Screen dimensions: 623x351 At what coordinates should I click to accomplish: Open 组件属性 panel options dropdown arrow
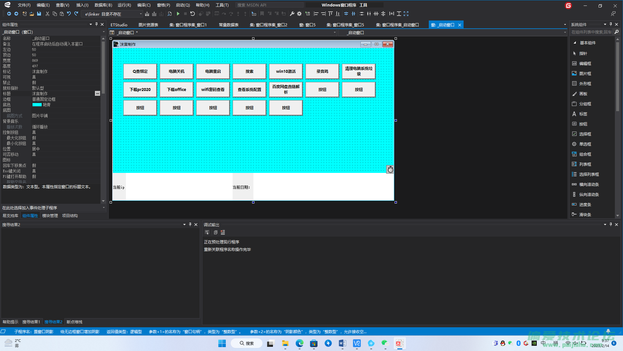[x=90, y=24]
